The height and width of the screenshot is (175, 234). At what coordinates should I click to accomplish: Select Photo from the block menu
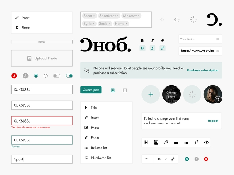(106, 128)
